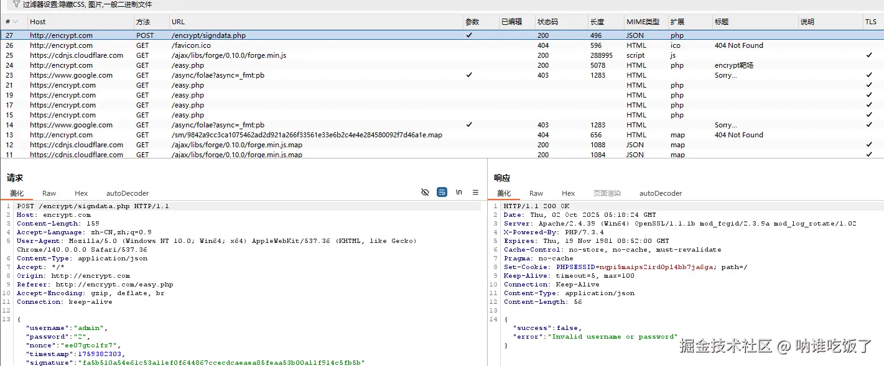Image resolution: width=884 pixels, height=366 pixels.
Task: Sort by the 方法 column header
Action: click(x=143, y=22)
